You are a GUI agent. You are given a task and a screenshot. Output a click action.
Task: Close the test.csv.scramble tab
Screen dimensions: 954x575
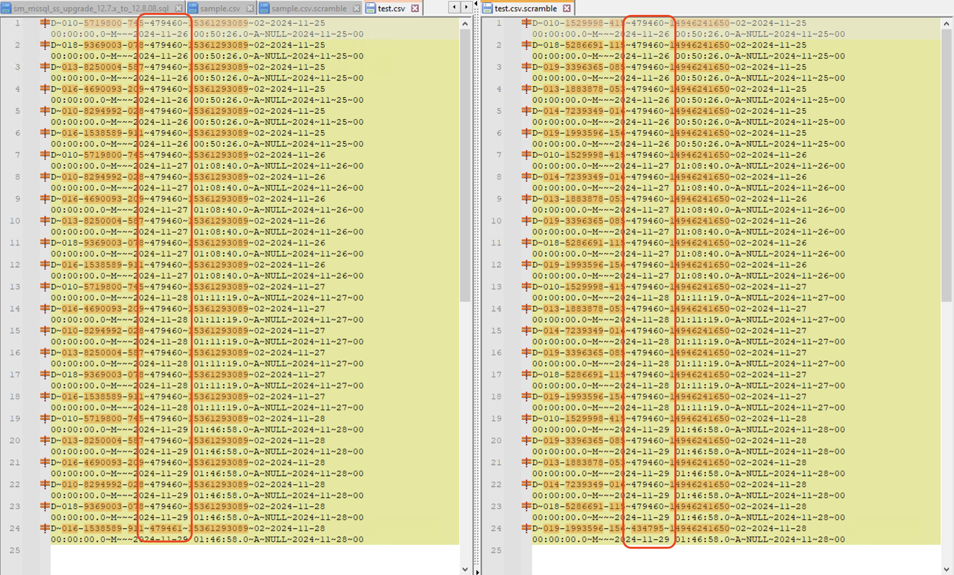pyautogui.click(x=566, y=8)
